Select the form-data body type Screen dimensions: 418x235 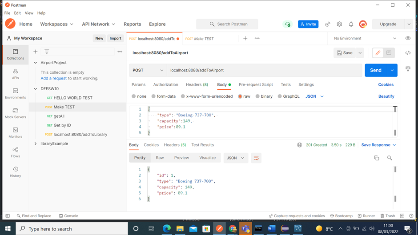(x=153, y=96)
